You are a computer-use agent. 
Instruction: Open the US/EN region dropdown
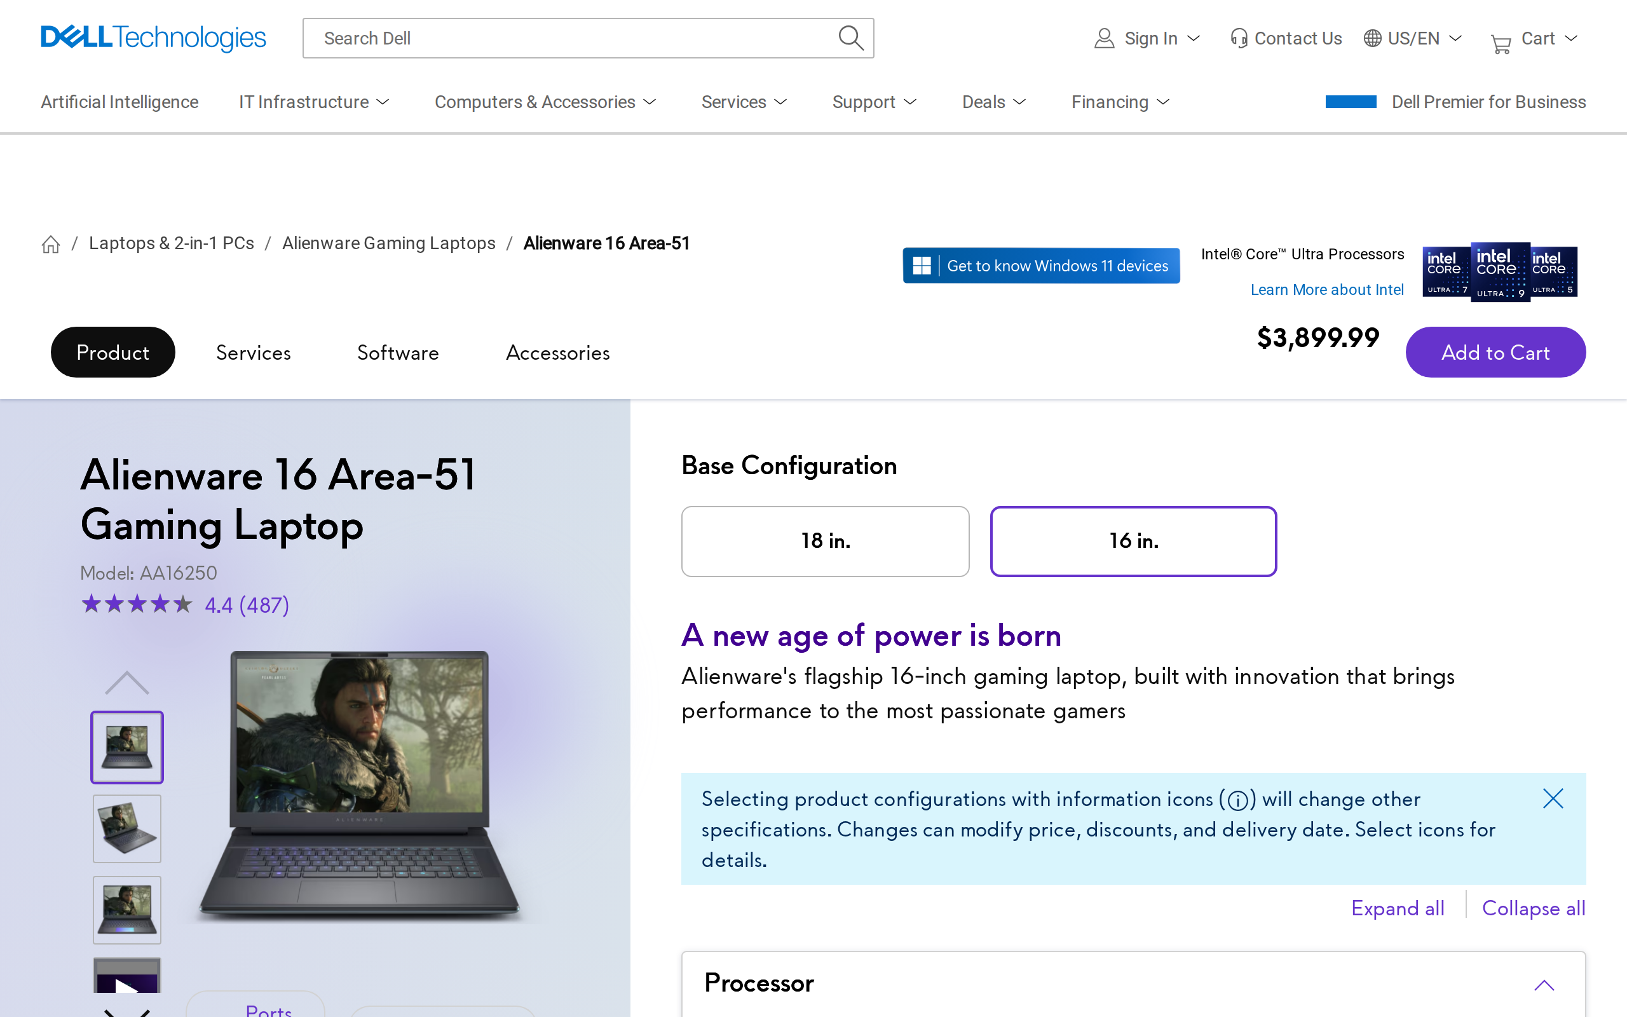[1455, 38]
